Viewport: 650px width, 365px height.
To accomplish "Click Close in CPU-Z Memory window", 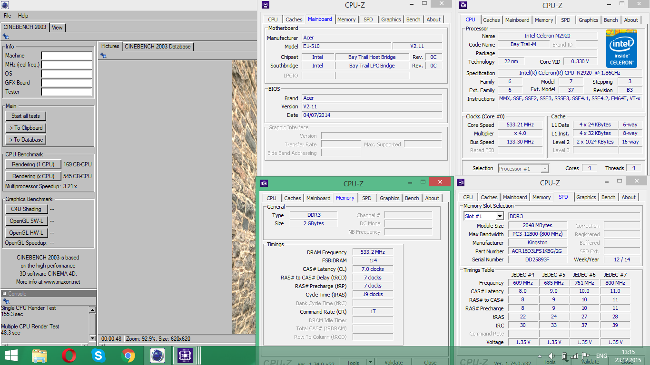I will tap(430, 363).
